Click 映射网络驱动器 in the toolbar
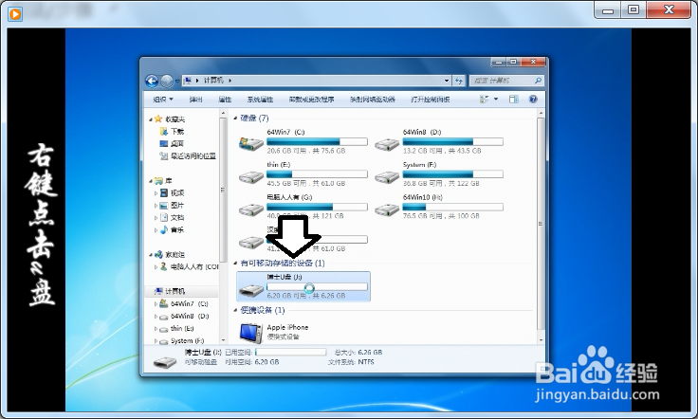This screenshot has width=698, height=419. coord(372,100)
